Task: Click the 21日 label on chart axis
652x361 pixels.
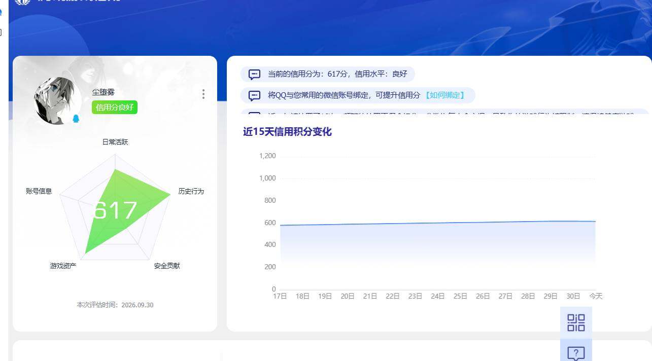Action: click(x=370, y=296)
